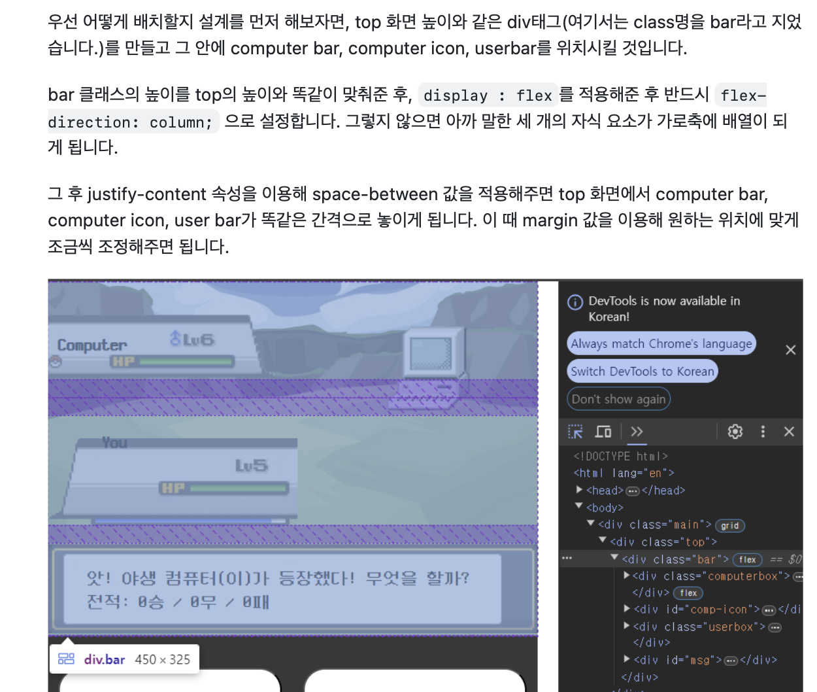
Task: Expand the msg div node
Action: (627, 659)
